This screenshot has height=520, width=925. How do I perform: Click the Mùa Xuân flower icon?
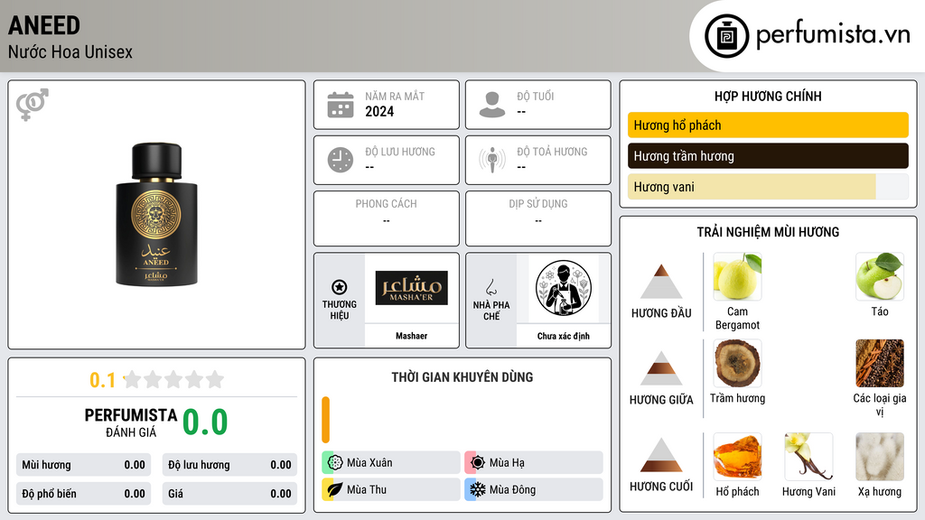coord(335,463)
